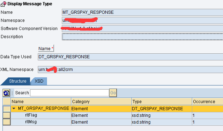Click the Namespace field

tap(142, 20)
